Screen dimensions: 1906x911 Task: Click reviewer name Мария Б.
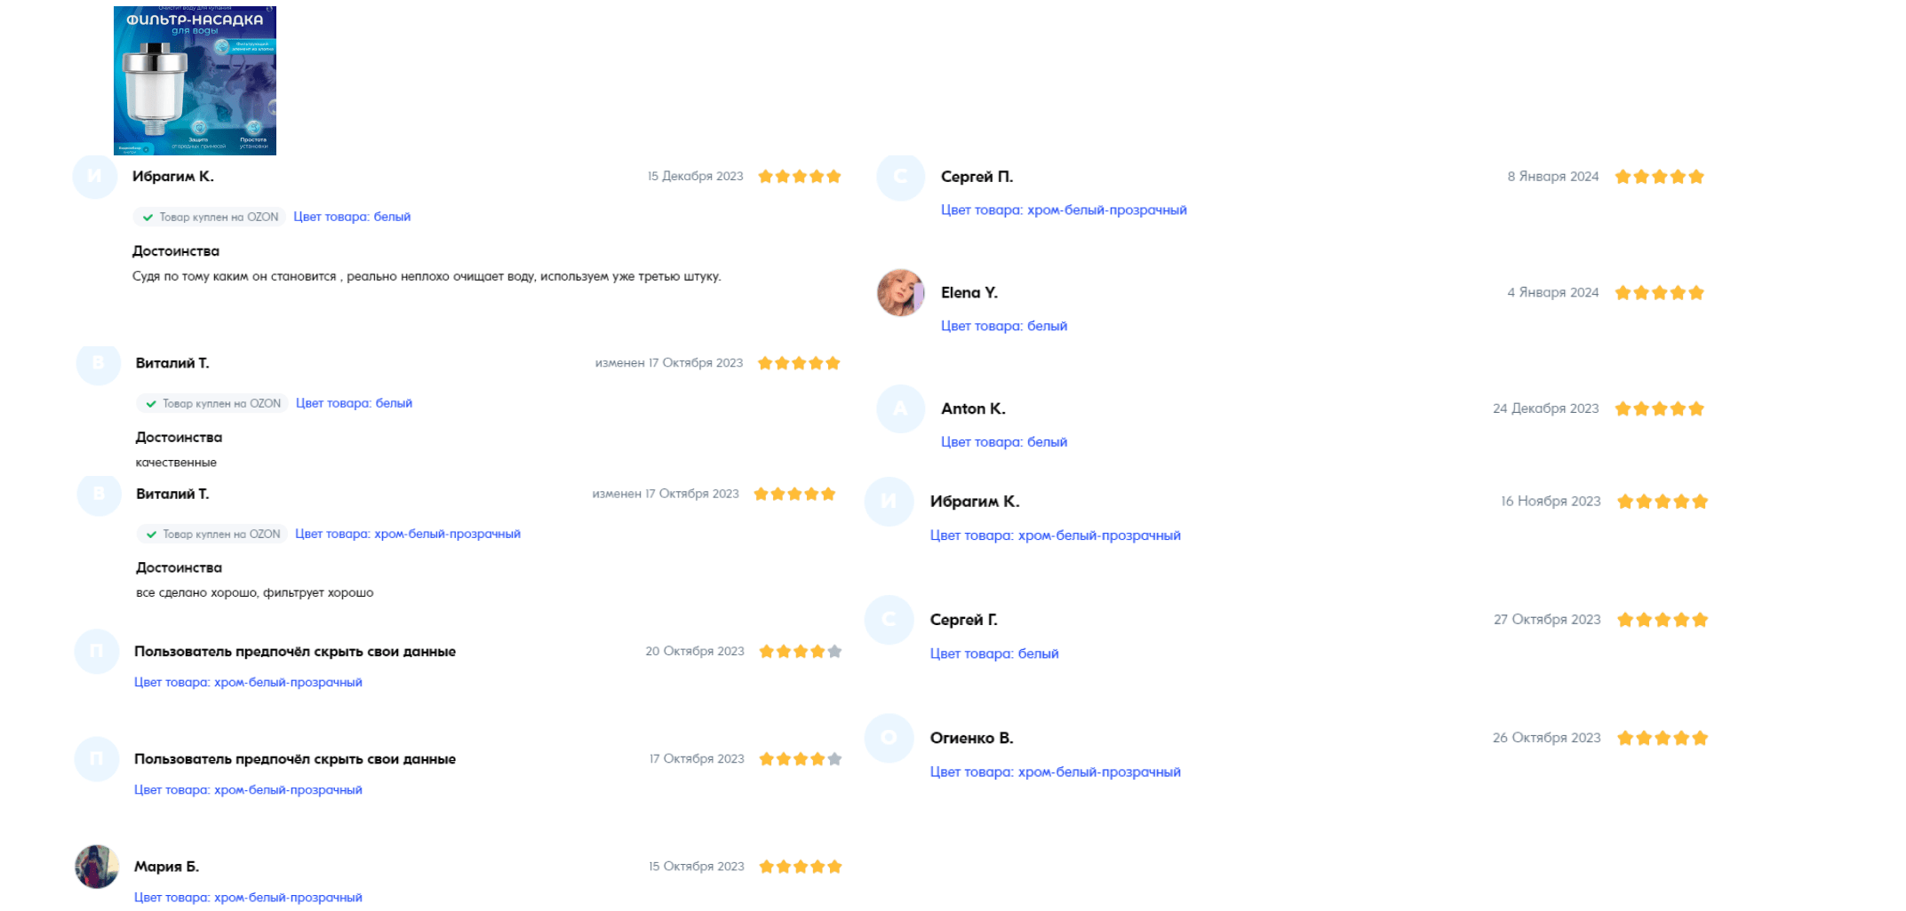[166, 867]
